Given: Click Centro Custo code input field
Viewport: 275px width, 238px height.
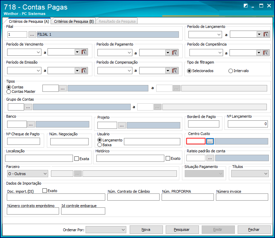Looking at the screenshot, I should (196, 141).
